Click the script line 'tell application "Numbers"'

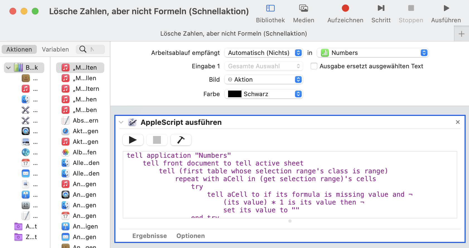tap(179, 155)
